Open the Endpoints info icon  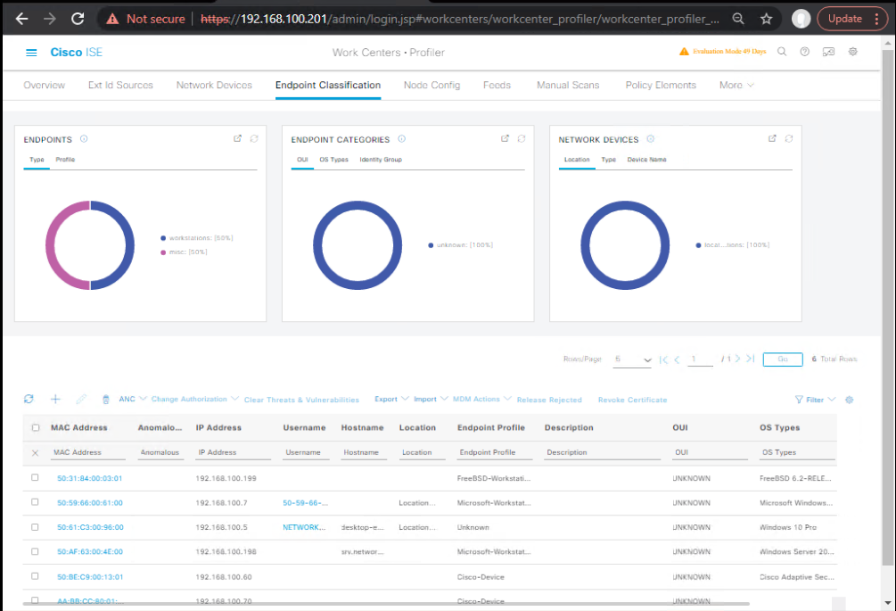coord(84,139)
